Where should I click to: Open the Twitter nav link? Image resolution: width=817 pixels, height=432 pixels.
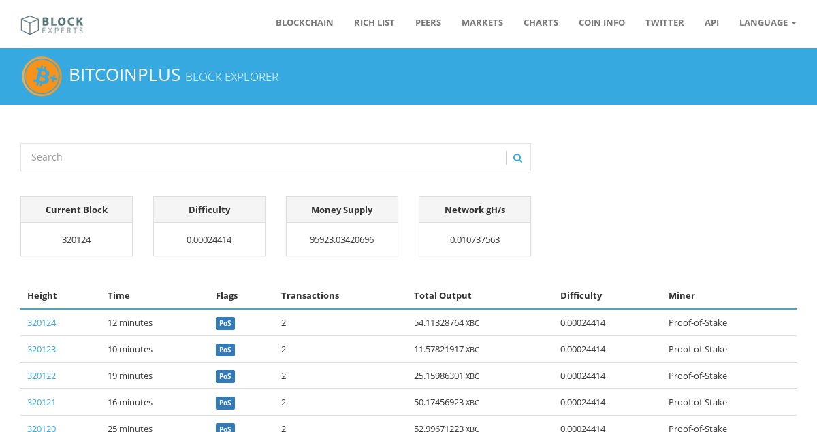pos(664,22)
